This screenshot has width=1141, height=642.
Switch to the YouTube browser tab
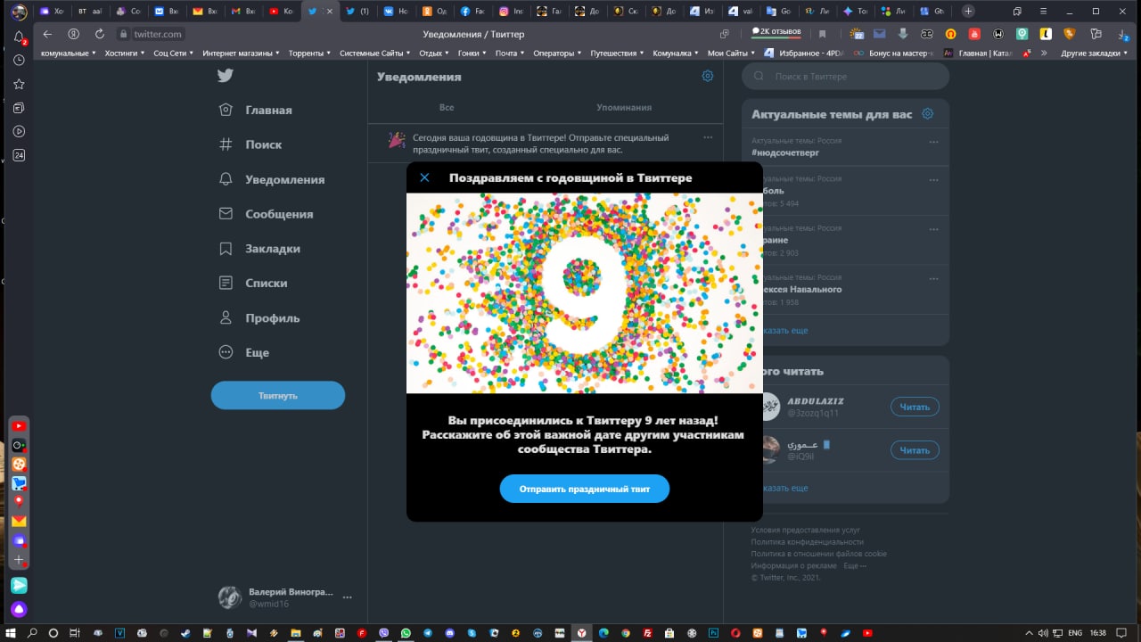pos(282,12)
